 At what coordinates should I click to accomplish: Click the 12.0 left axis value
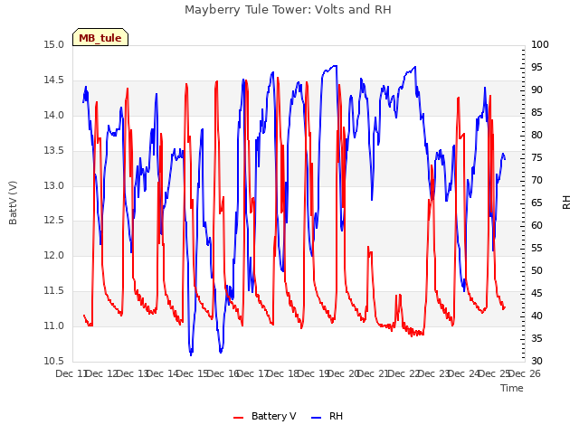pyautogui.click(x=54, y=255)
